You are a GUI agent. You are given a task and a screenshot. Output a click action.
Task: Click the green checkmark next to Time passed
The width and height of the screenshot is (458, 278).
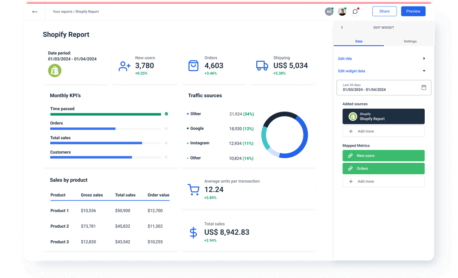(166, 113)
